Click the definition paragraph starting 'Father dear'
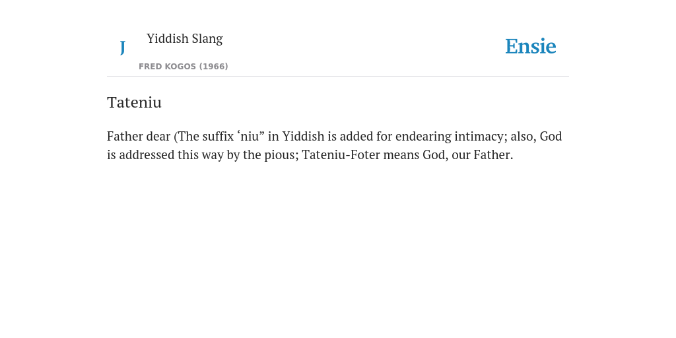 point(335,145)
